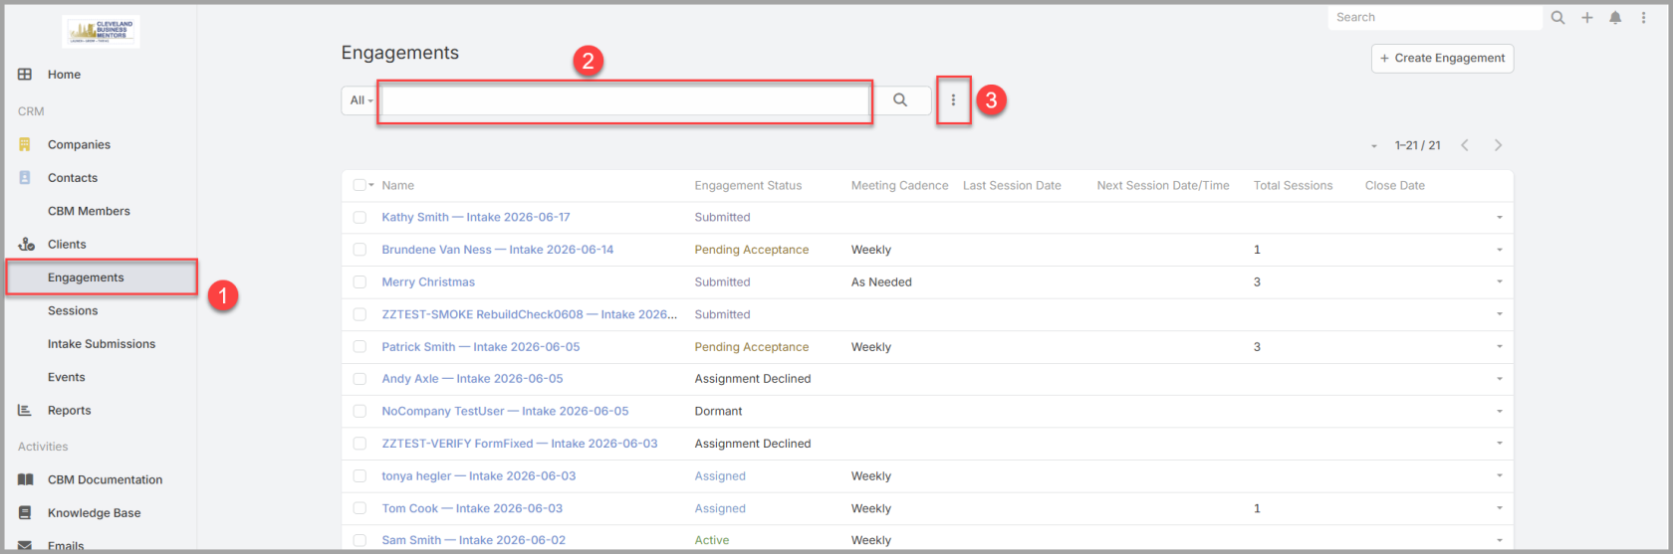Image resolution: width=1673 pixels, height=554 pixels.
Task: Open the top-right vertical dots menu
Action: pyautogui.click(x=1643, y=18)
